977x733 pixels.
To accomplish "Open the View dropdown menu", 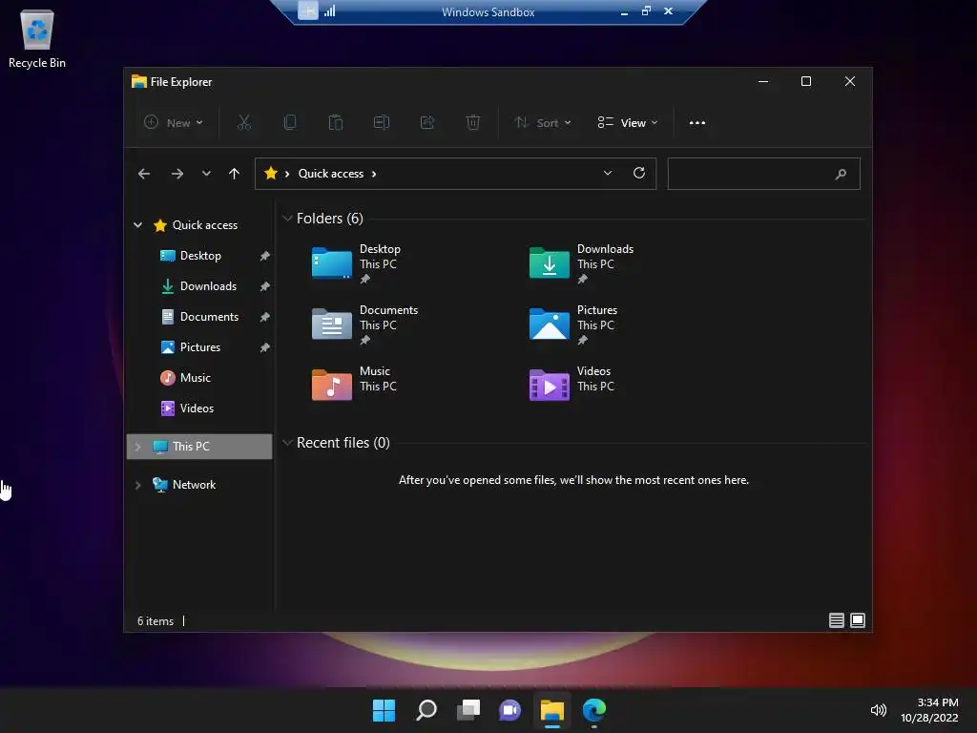I will coord(628,123).
